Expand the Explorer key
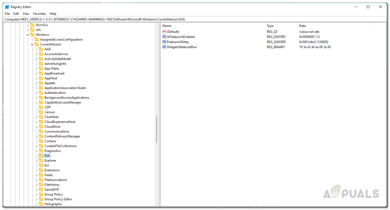Screen dimensions: 390x210 36,161
